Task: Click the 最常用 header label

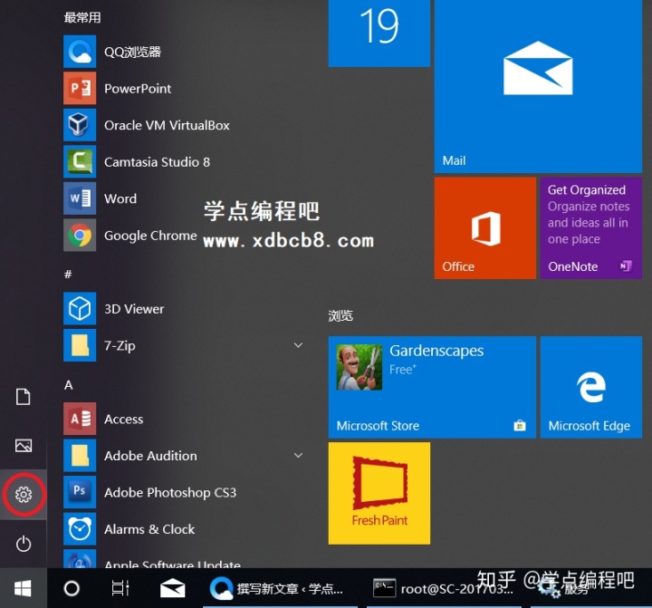Action: (82, 17)
